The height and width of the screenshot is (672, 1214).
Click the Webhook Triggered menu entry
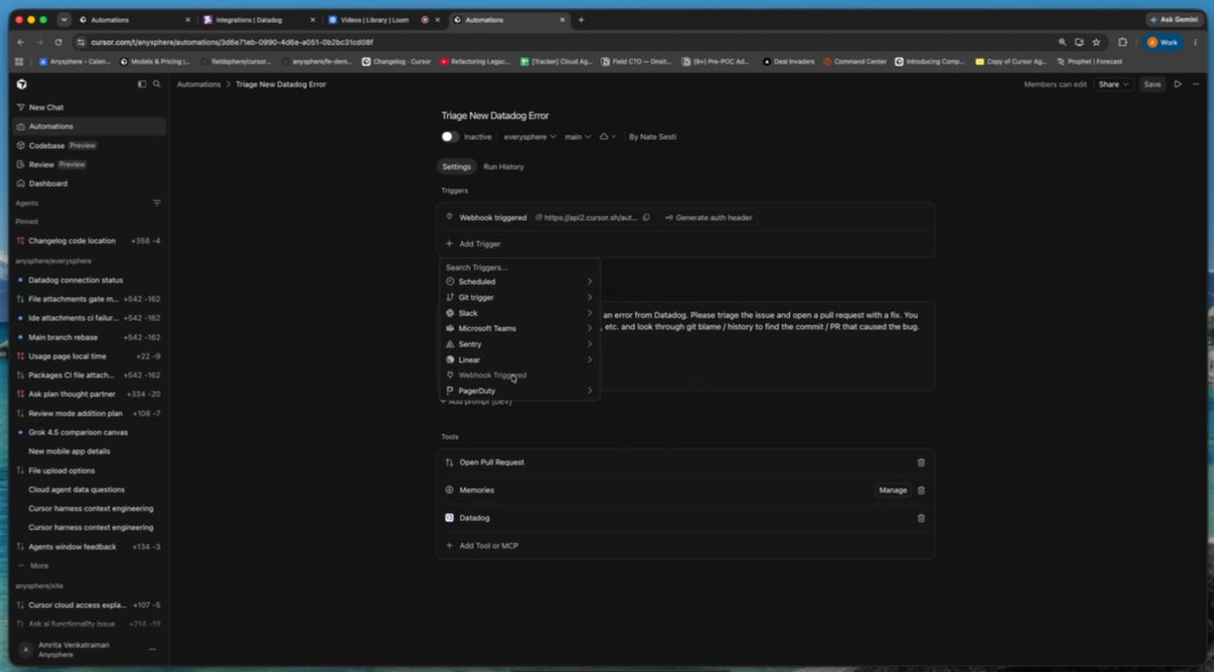click(519, 375)
